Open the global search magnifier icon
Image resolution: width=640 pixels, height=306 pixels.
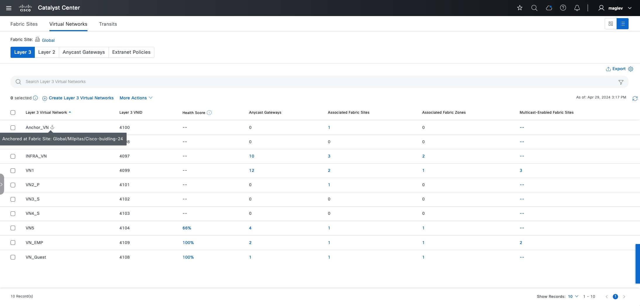click(534, 8)
